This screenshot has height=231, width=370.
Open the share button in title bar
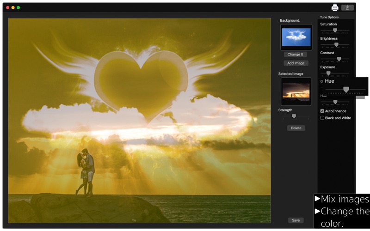point(347,7)
